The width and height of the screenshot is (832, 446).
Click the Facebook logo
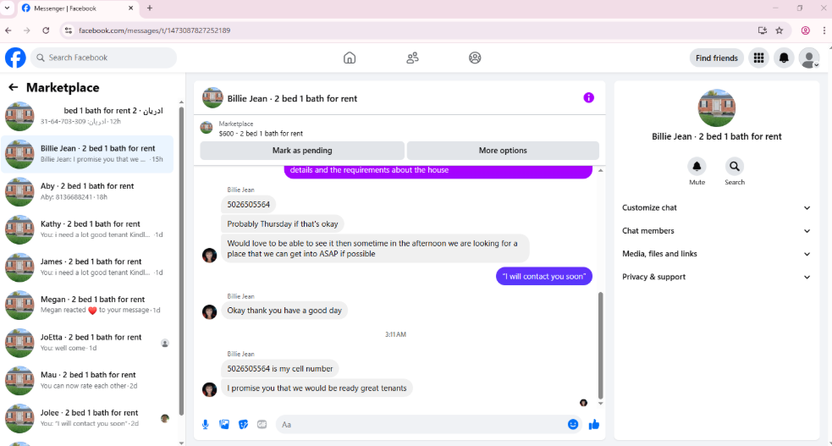15,58
